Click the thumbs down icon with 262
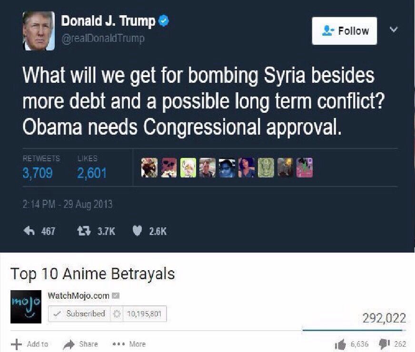Image resolution: width=415 pixels, height=352 pixels. (385, 344)
